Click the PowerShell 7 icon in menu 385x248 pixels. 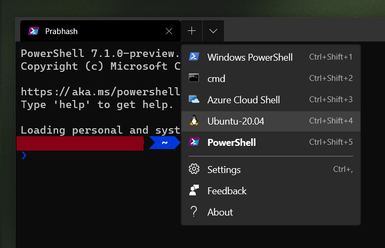point(194,142)
